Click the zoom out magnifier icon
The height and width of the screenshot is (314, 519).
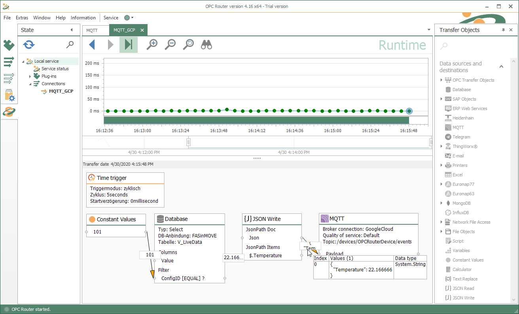click(170, 45)
